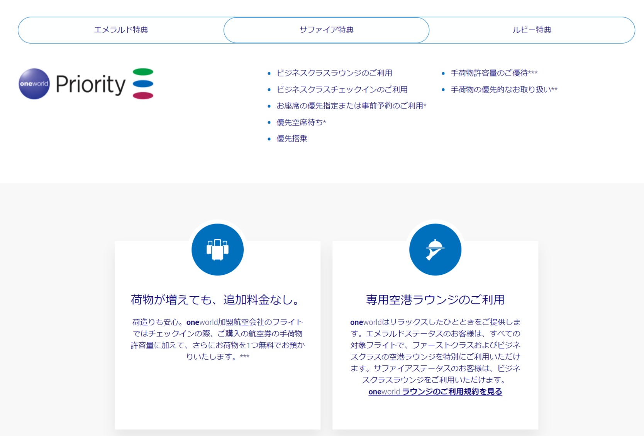Click 優先空席待ち list item
This screenshot has width=644, height=436.
[301, 122]
